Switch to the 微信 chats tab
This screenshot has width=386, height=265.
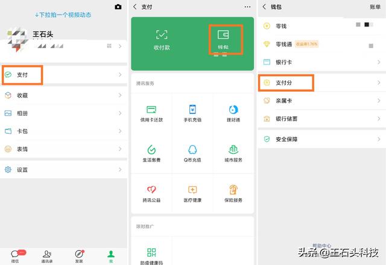(x=15, y=257)
